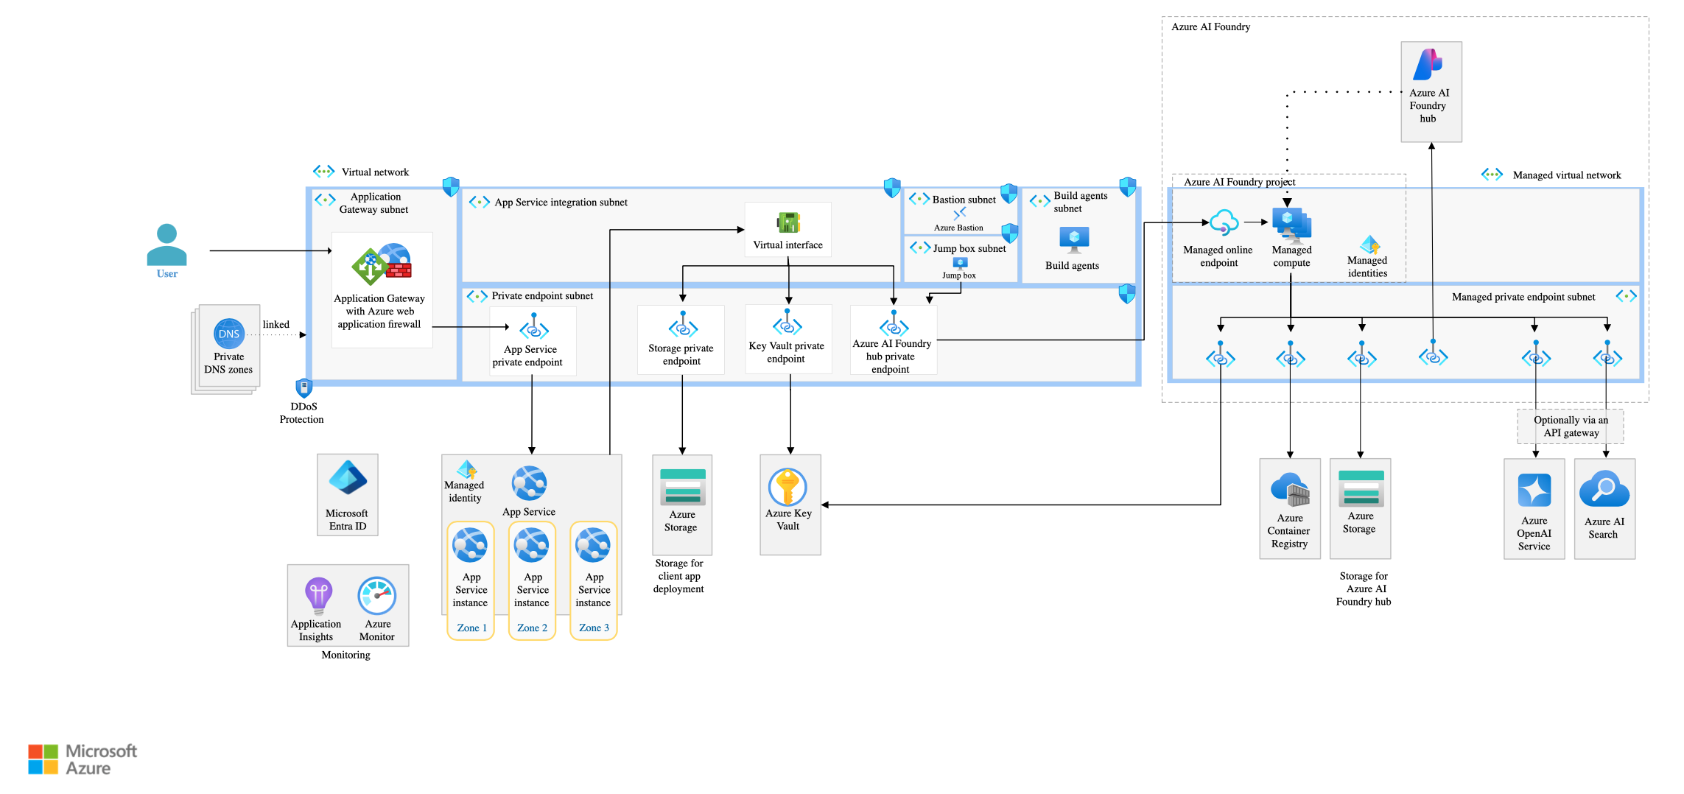This screenshot has width=1684, height=794.
Task: Click the 'App Service integration subnet' label
Action: (561, 203)
